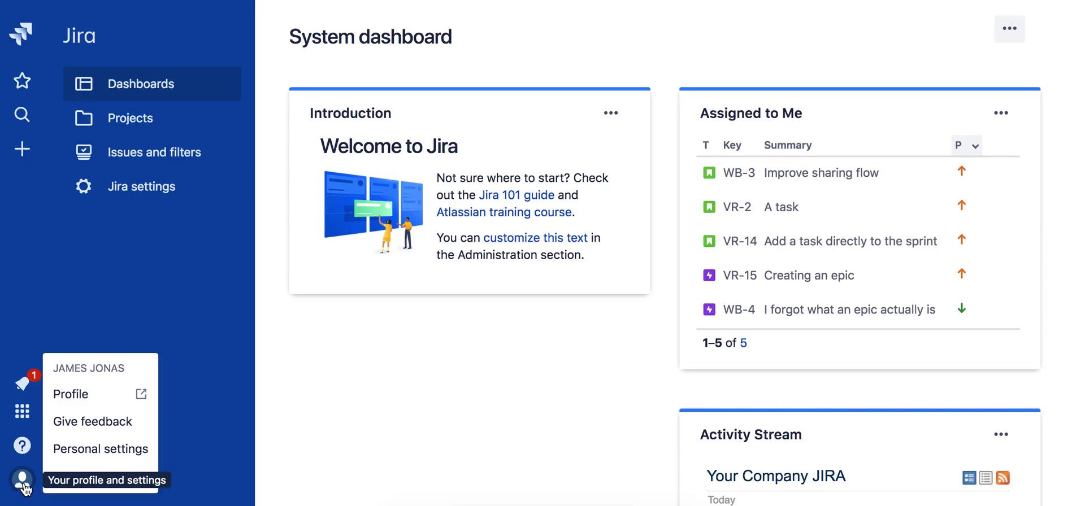Click the Jira product name text
The image size is (1085, 506).
(x=79, y=36)
